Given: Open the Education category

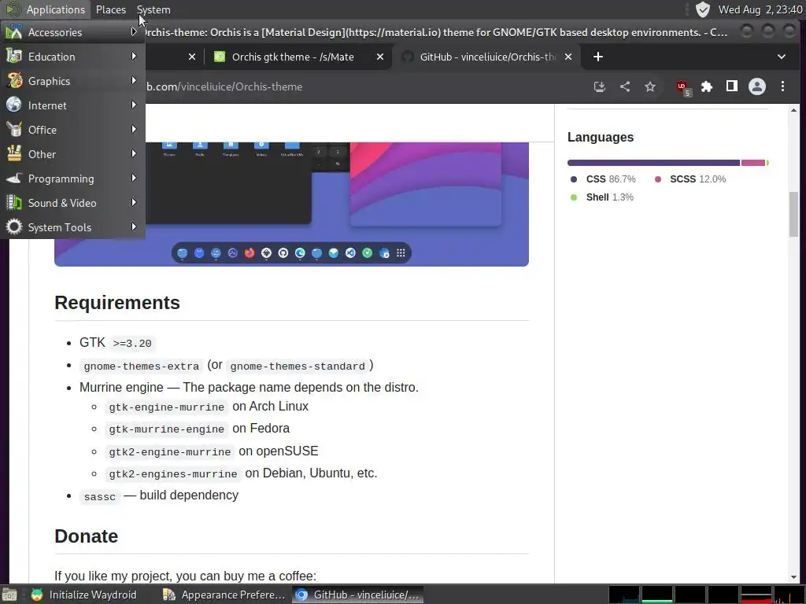Looking at the screenshot, I should 72,57.
